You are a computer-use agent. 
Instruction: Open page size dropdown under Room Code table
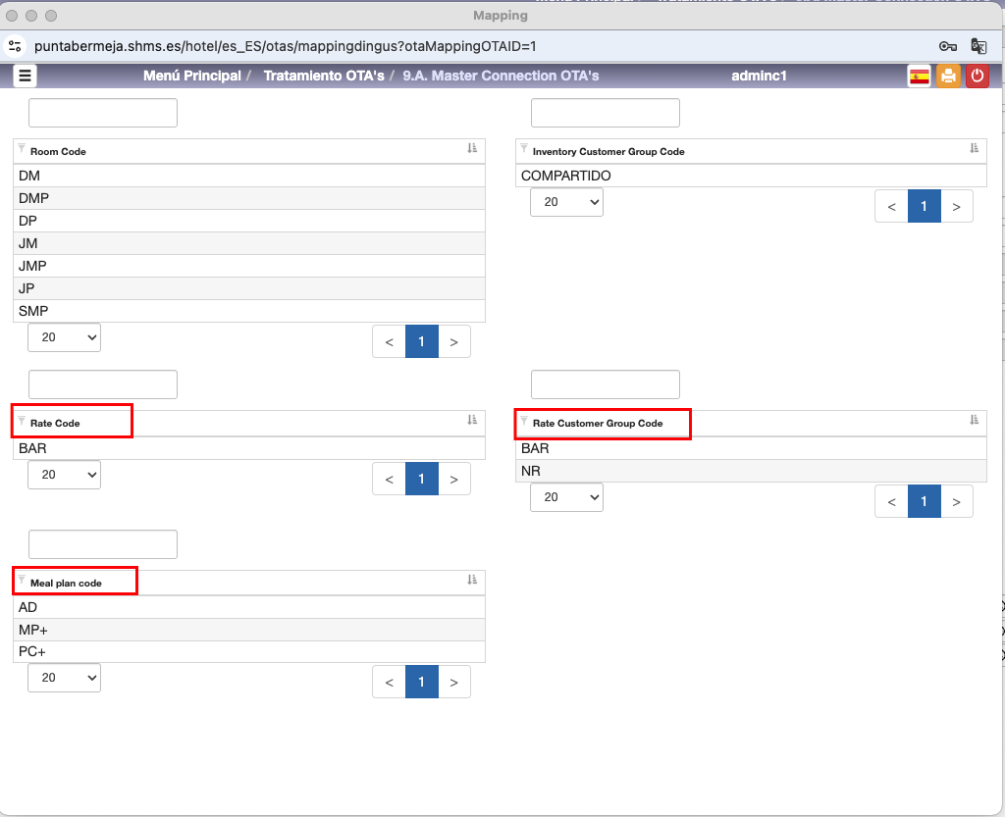pyautogui.click(x=64, y=337)
